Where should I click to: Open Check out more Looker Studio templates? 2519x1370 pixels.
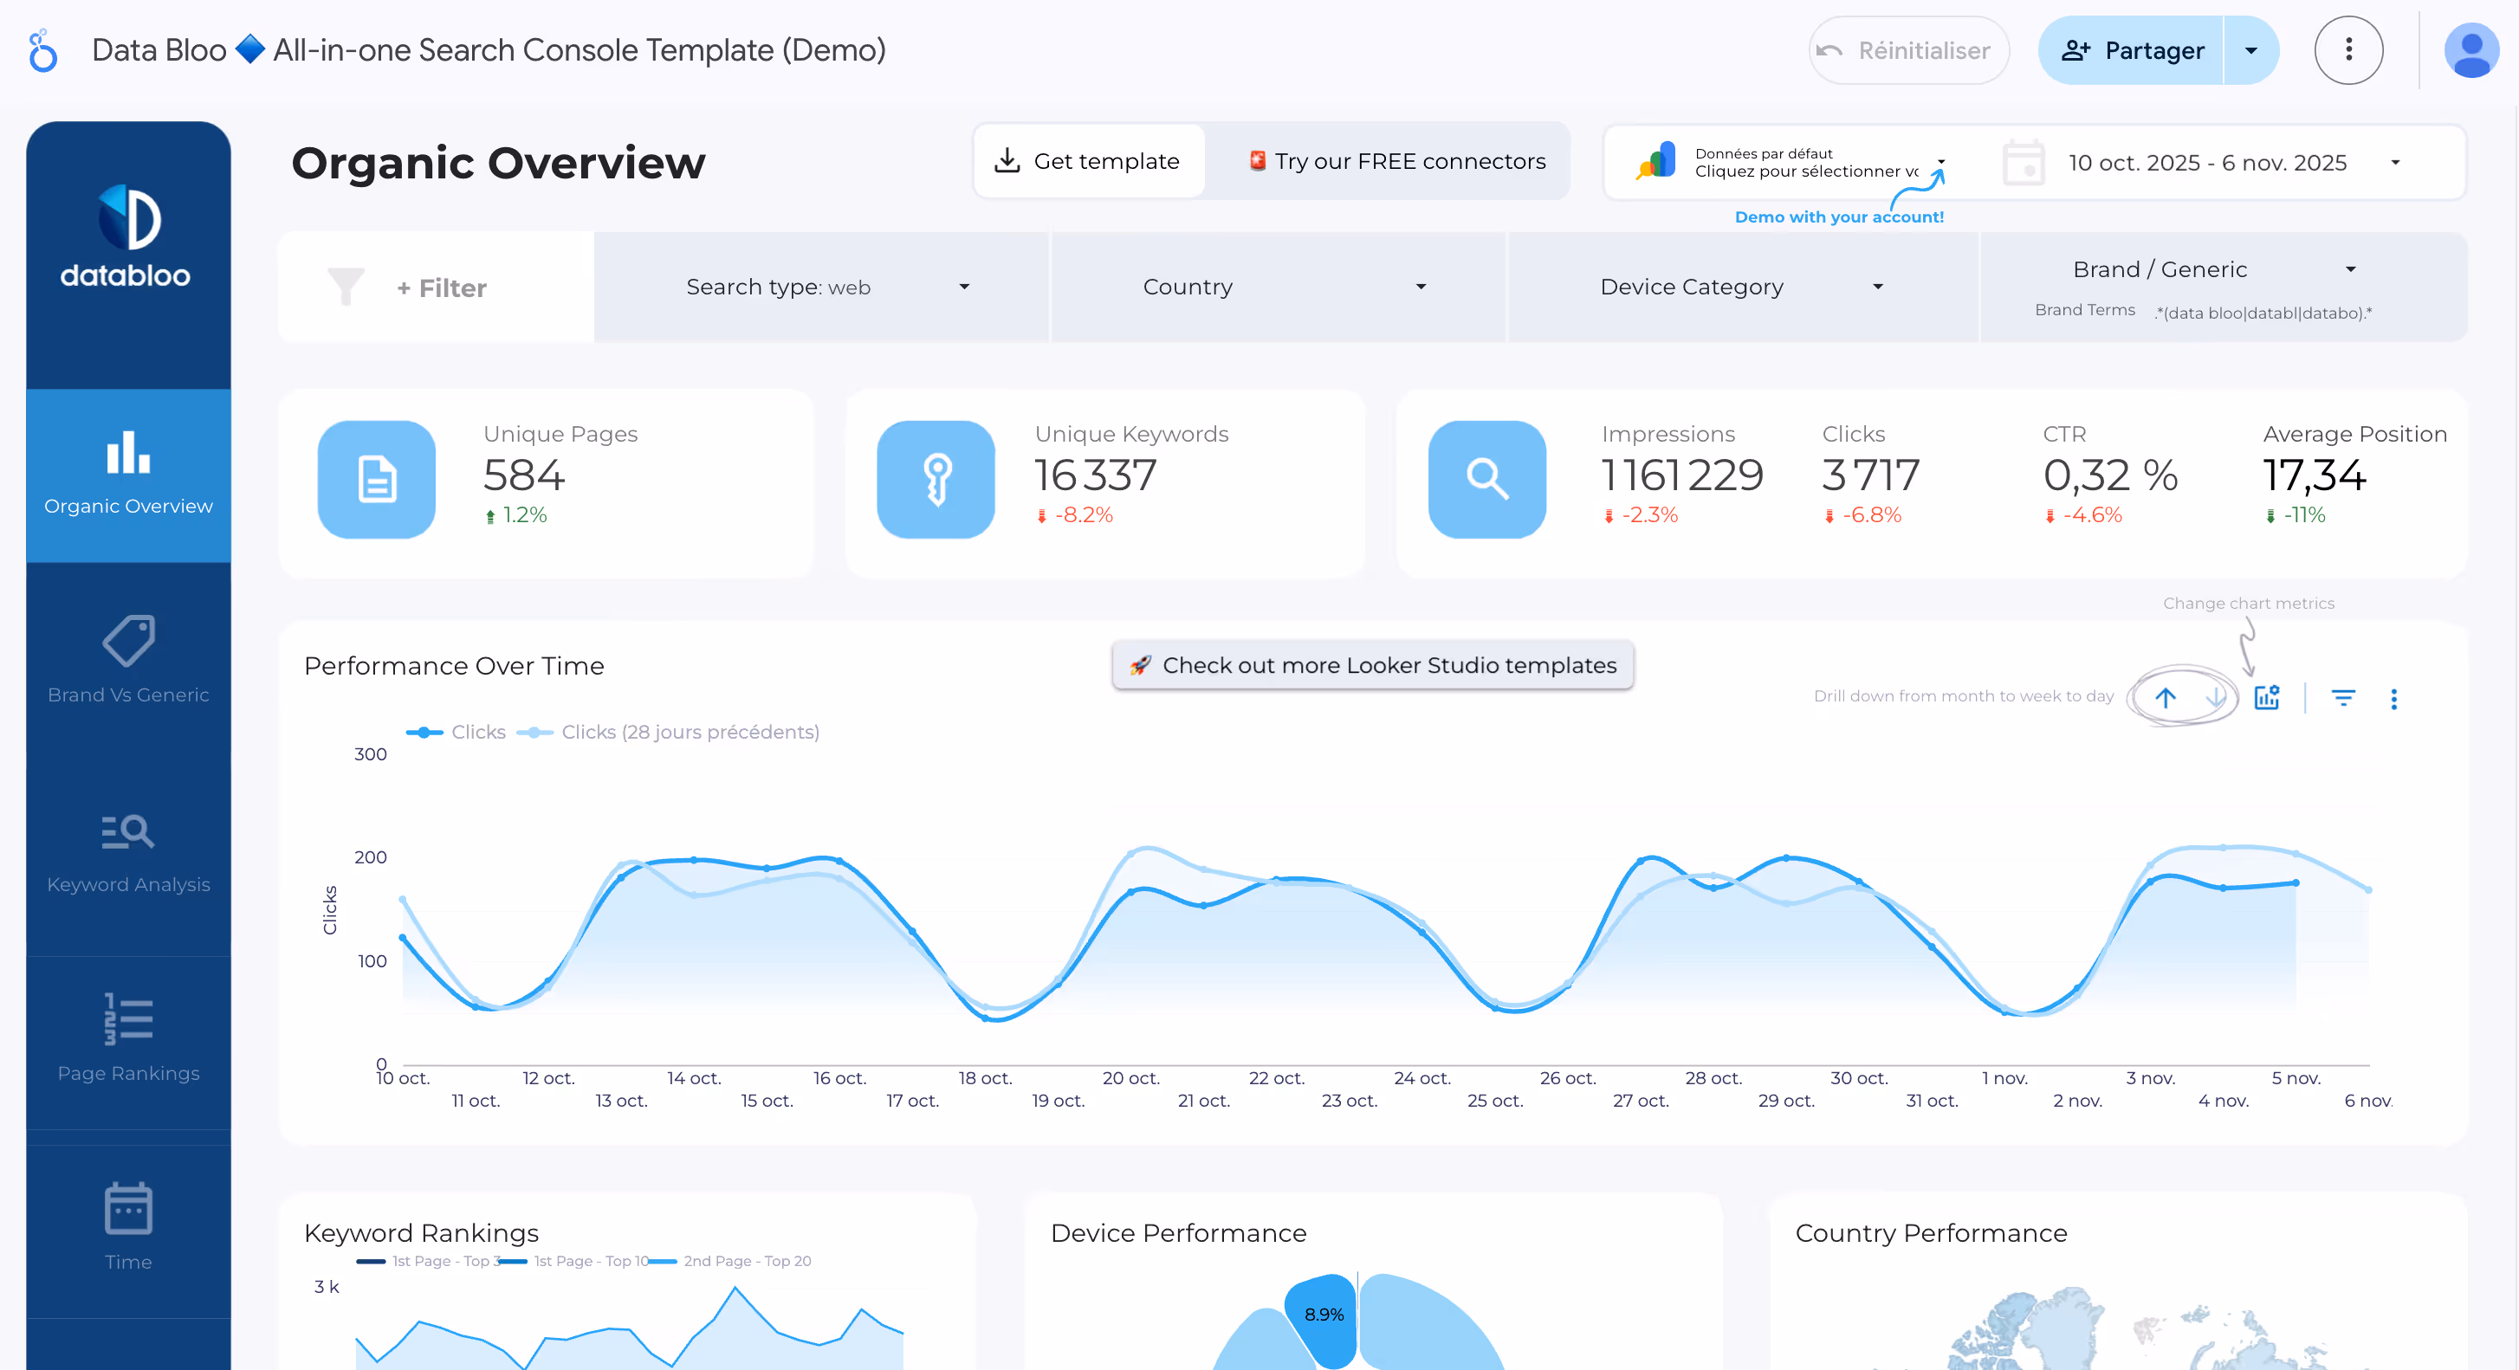pos(1372,665)
